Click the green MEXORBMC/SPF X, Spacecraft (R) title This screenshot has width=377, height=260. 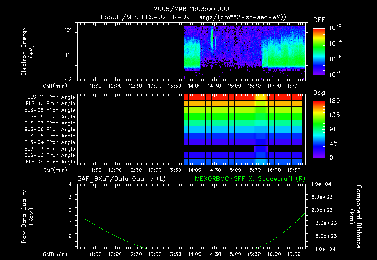(250, 179)
